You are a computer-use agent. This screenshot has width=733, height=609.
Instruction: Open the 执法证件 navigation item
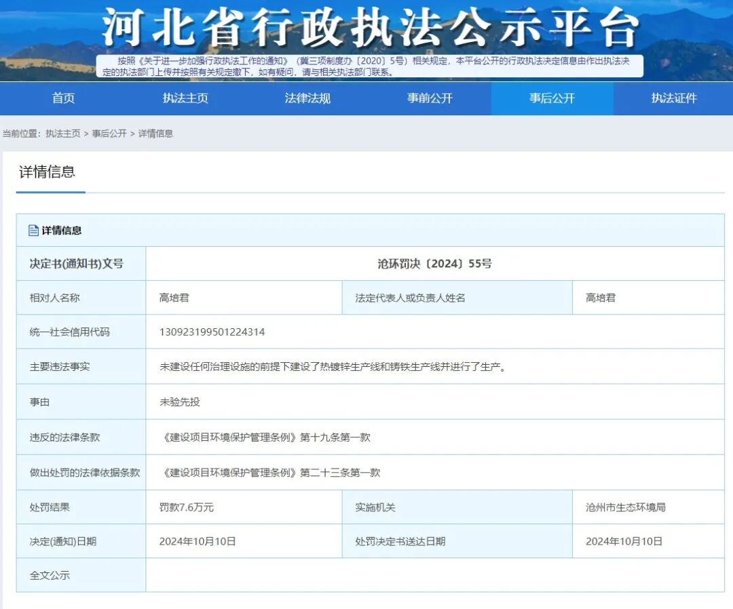click(674, 98)
